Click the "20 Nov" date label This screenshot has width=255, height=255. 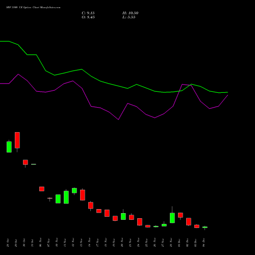122,243
